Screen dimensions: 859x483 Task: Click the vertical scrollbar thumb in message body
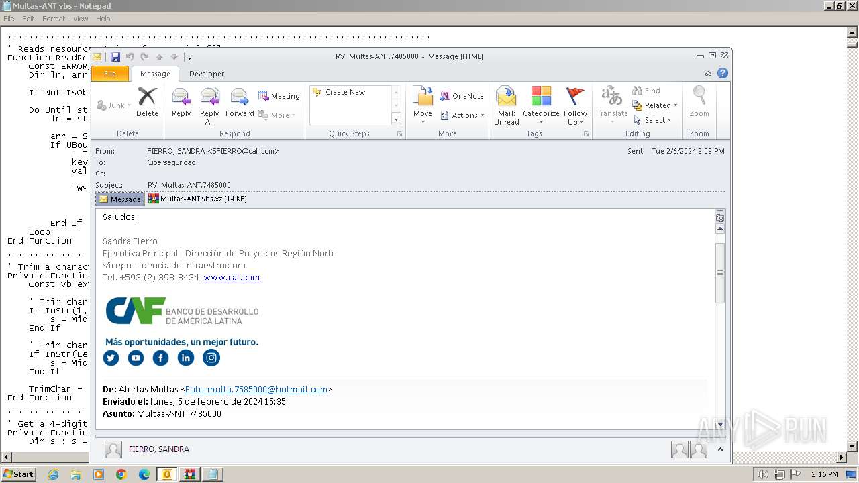720,272
